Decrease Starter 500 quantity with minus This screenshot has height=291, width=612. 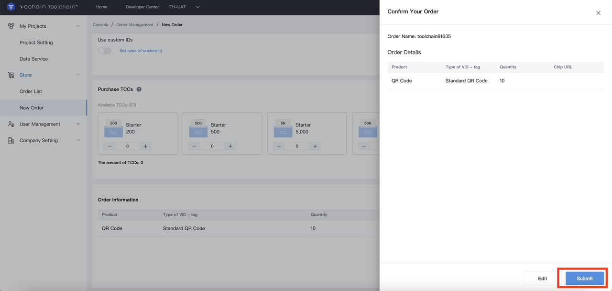[x=195, y=146]
